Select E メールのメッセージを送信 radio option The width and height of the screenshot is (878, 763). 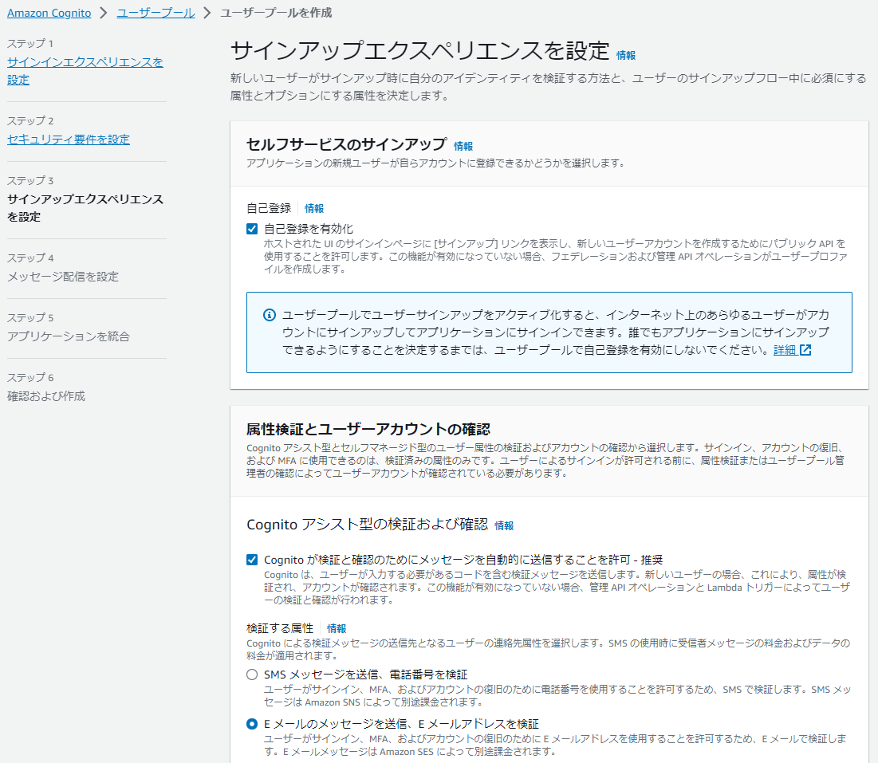click(x=252, y=724)
